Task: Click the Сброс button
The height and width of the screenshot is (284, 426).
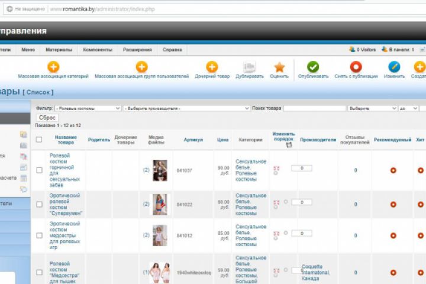Action: click(47, 118)
